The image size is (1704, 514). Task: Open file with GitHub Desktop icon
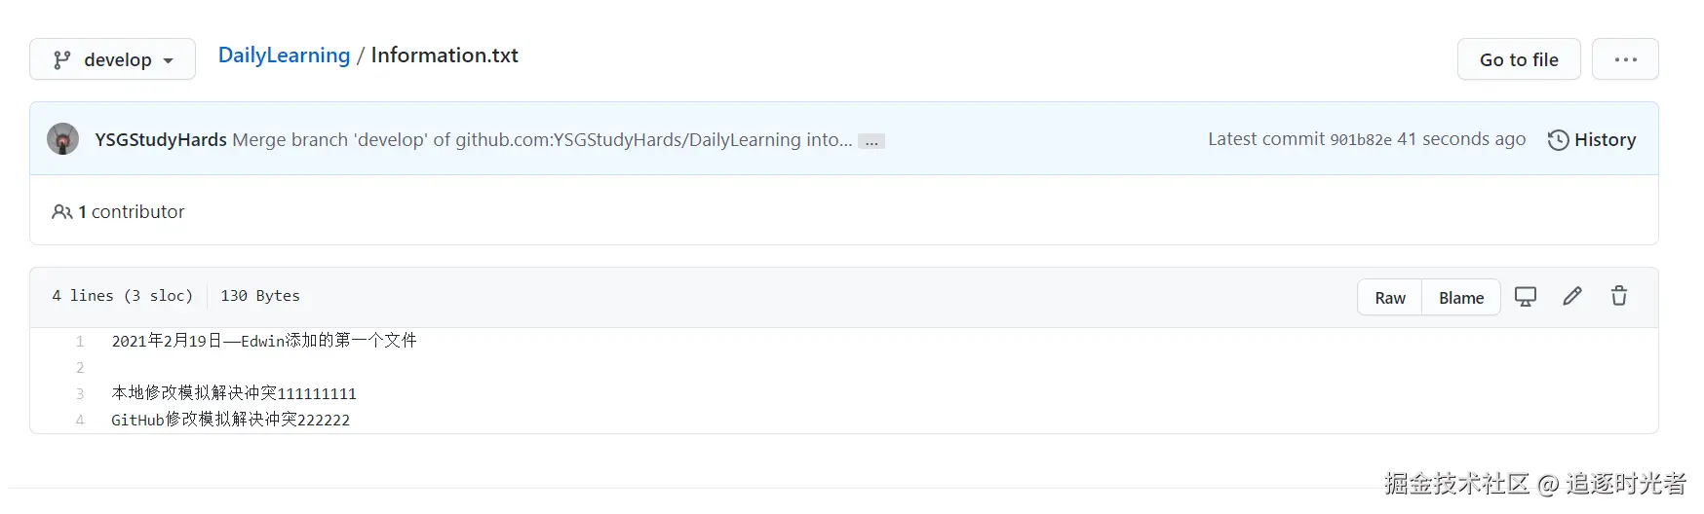coord(1526,296)
